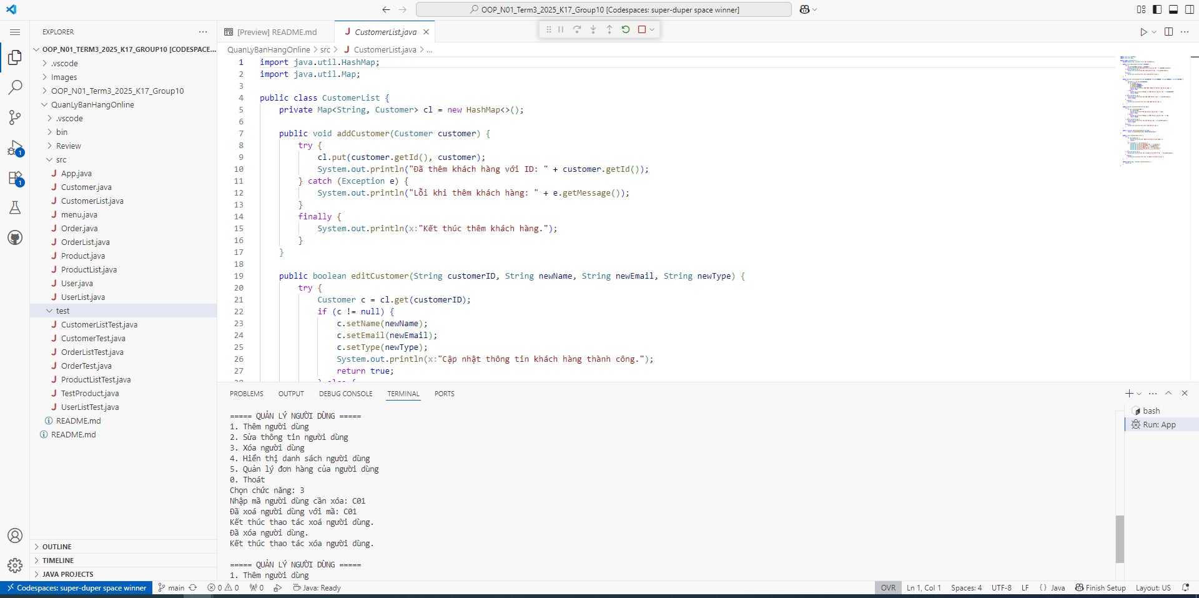This screenshot has height=598, width=1199.
Task: Click the Codespaces remote indicator
Action: point(76,588)
